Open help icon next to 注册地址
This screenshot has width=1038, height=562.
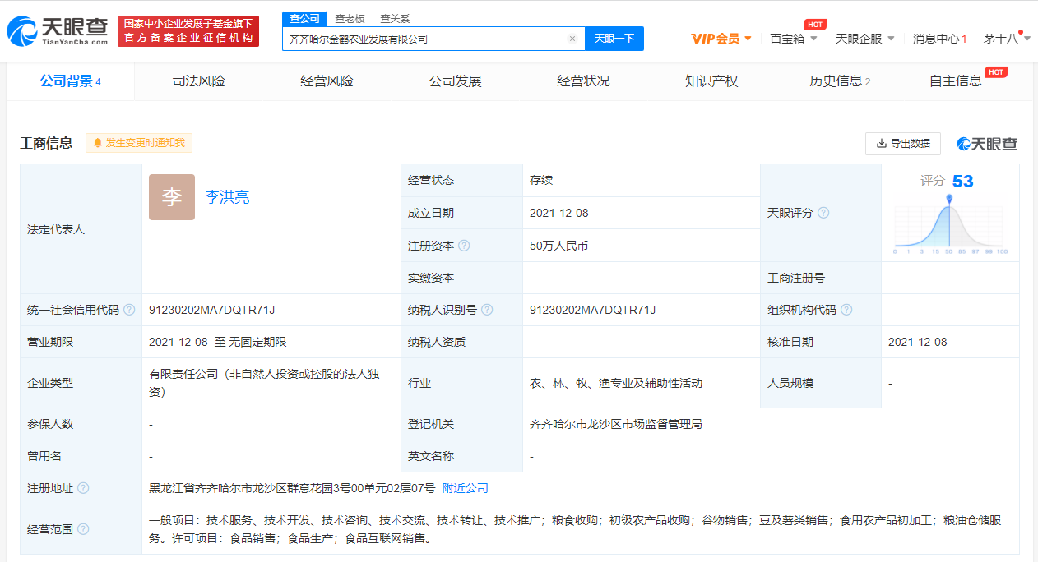click(83, 488)
